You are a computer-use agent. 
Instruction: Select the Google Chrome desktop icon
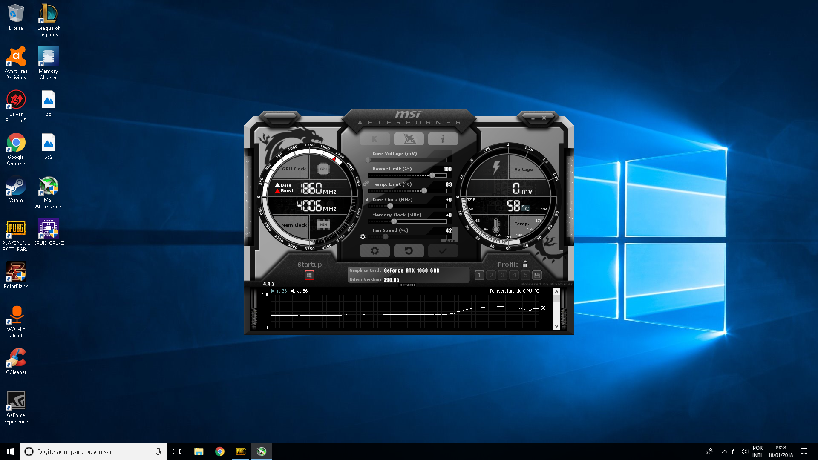(16, 149)
